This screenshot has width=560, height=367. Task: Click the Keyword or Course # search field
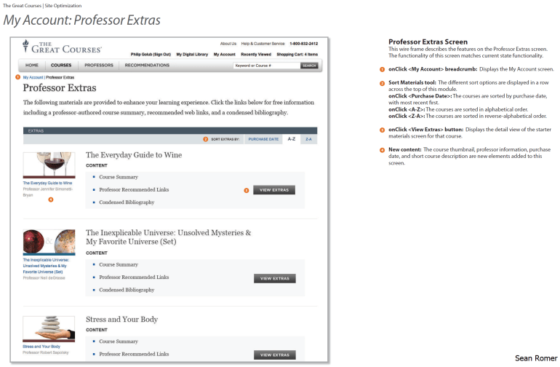265,66
